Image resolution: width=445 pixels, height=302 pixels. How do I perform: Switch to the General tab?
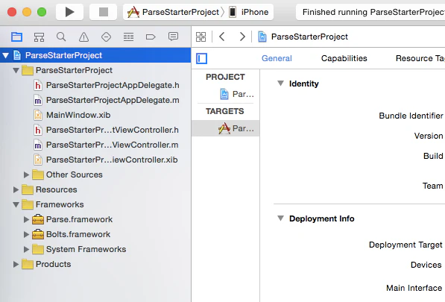click(277, 58)
